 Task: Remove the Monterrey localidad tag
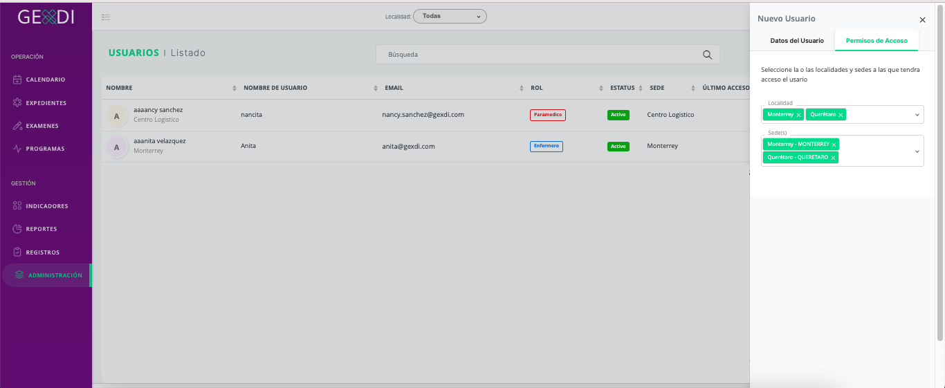pyautogui.click(x=799, y=115)
